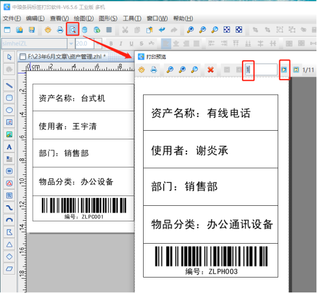Select the ZLPC001 barcode on the canvas

[x=84, y=205]
